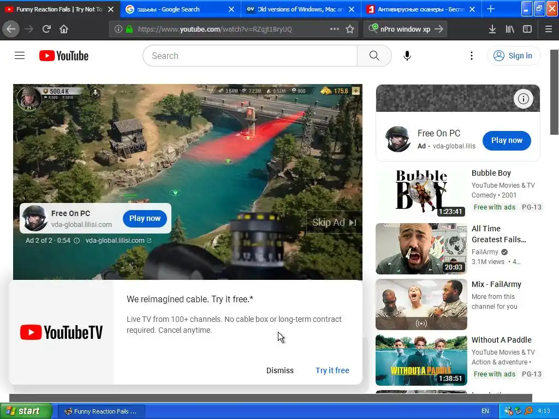Dismiss the YouTube TV promo
This screenshot has height=419, width=559.
click(x=280, y=370)
